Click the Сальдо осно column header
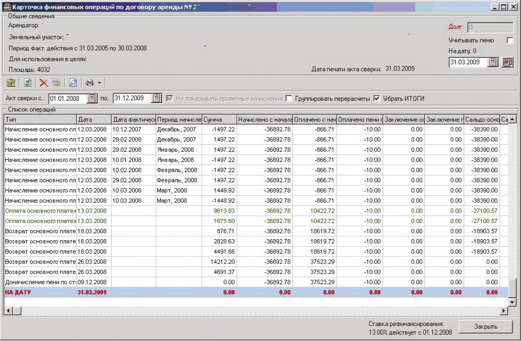 pyautogui.click(x=482, y=119)
